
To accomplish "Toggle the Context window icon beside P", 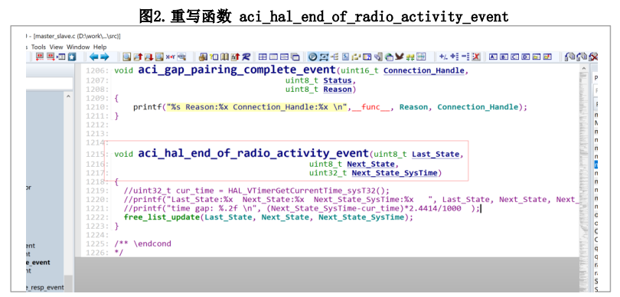I will [324, 57].
